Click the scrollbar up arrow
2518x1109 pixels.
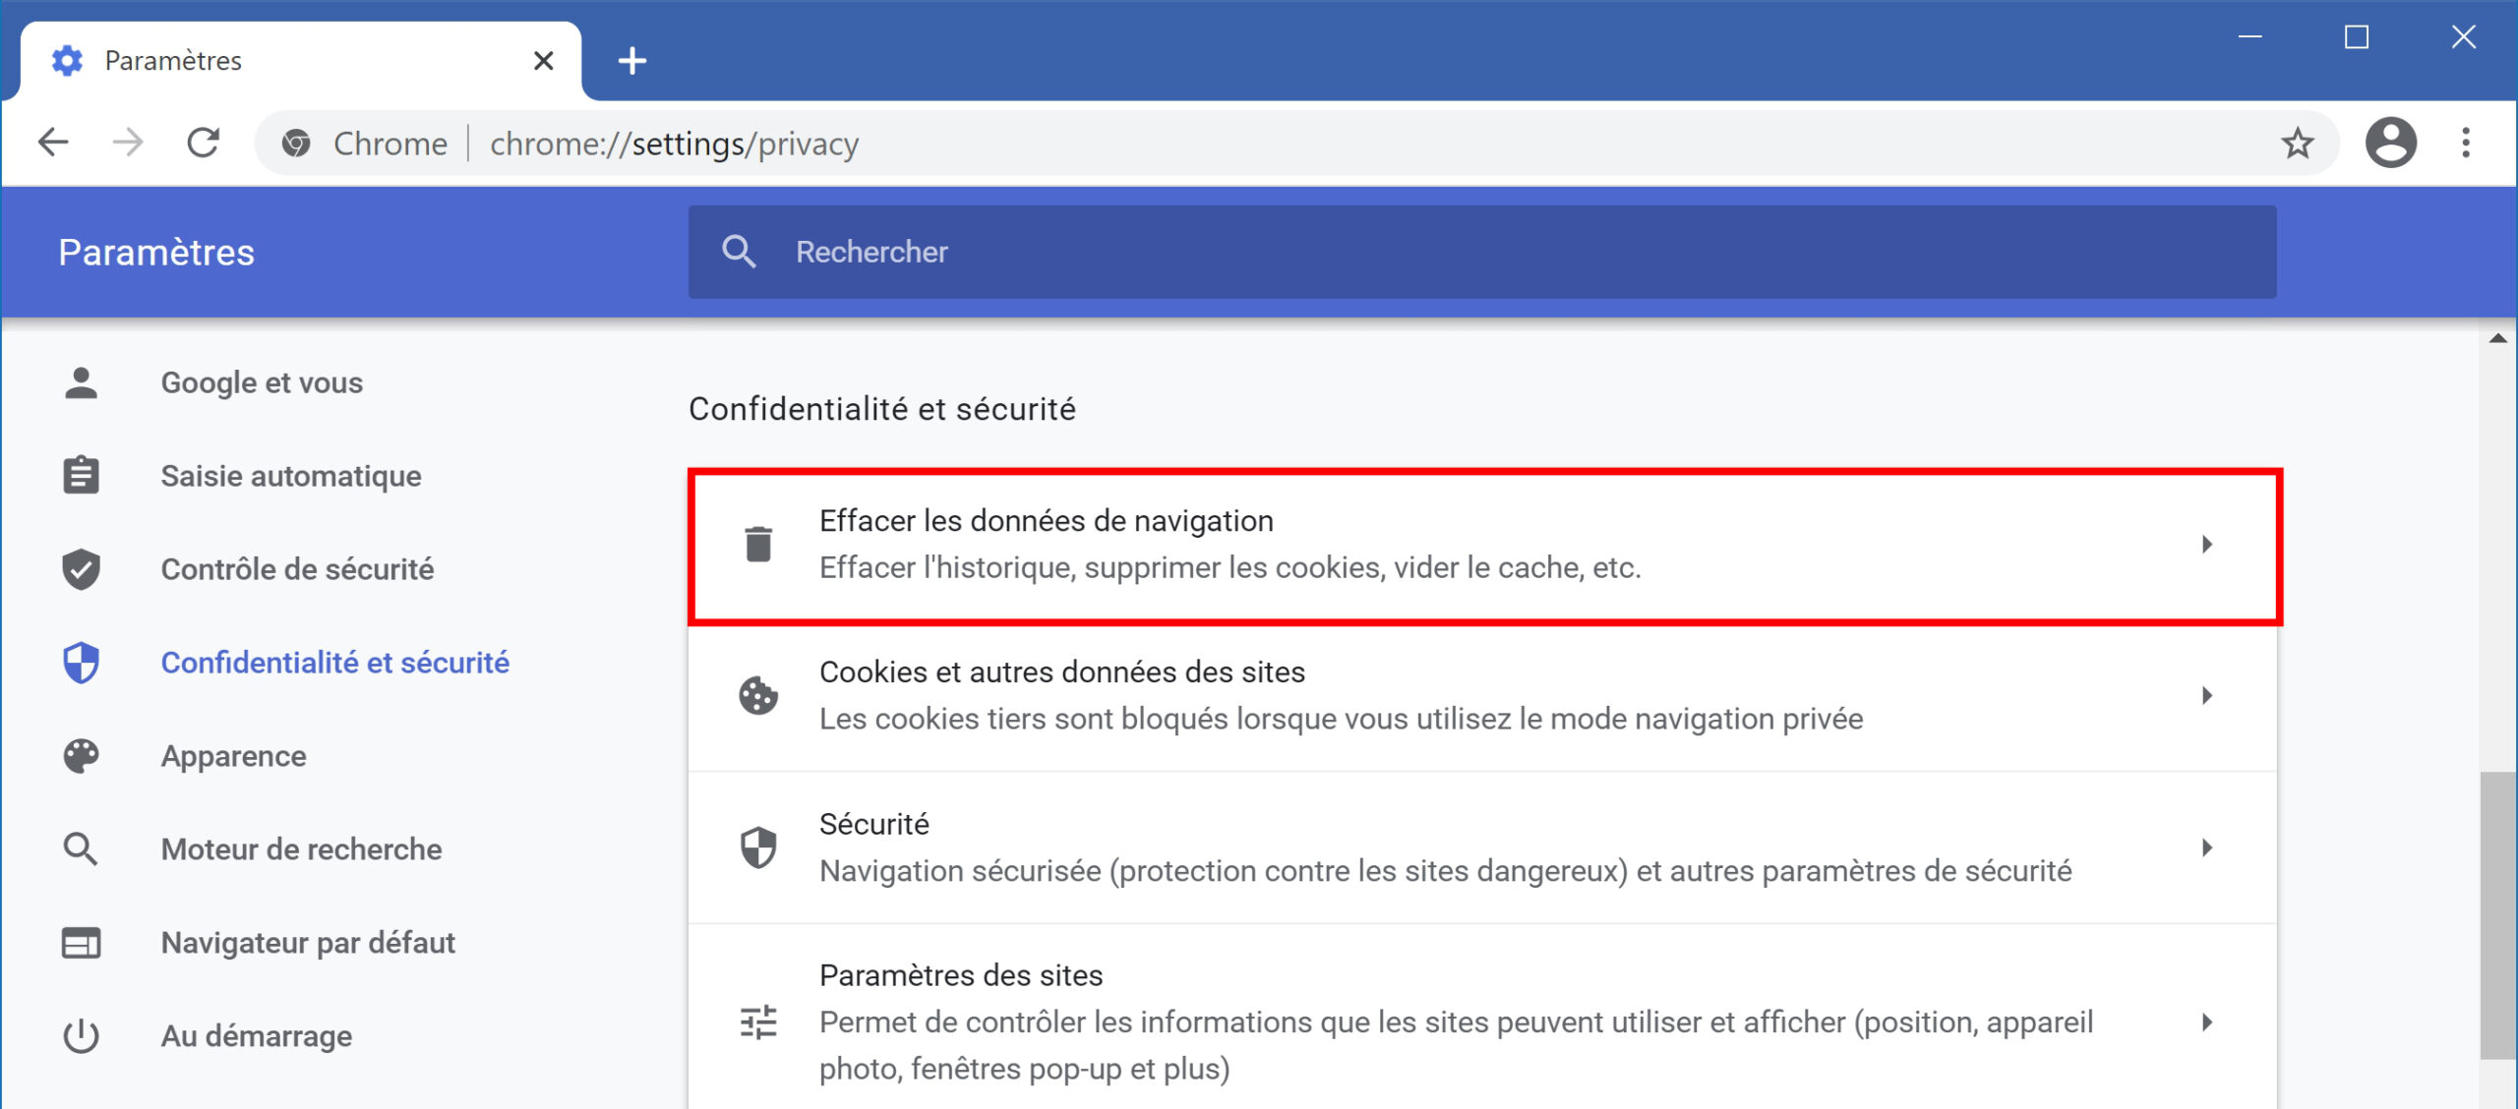coord(2497,338)
